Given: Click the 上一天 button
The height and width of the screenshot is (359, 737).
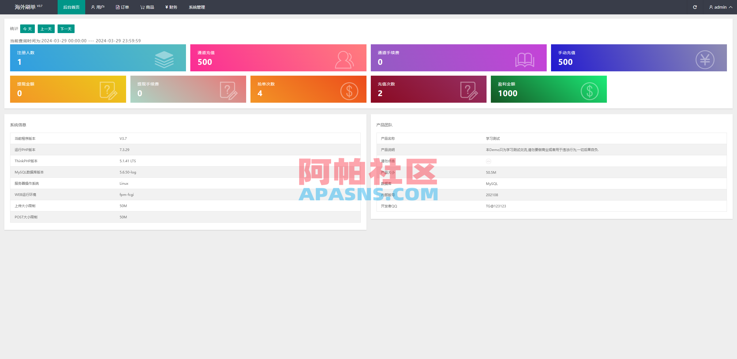Looking at the screenshot, I should [x=46, y=29].
